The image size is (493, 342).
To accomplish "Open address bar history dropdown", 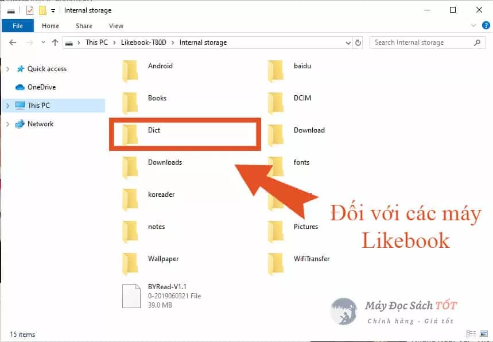I will [x=348, y=42].
